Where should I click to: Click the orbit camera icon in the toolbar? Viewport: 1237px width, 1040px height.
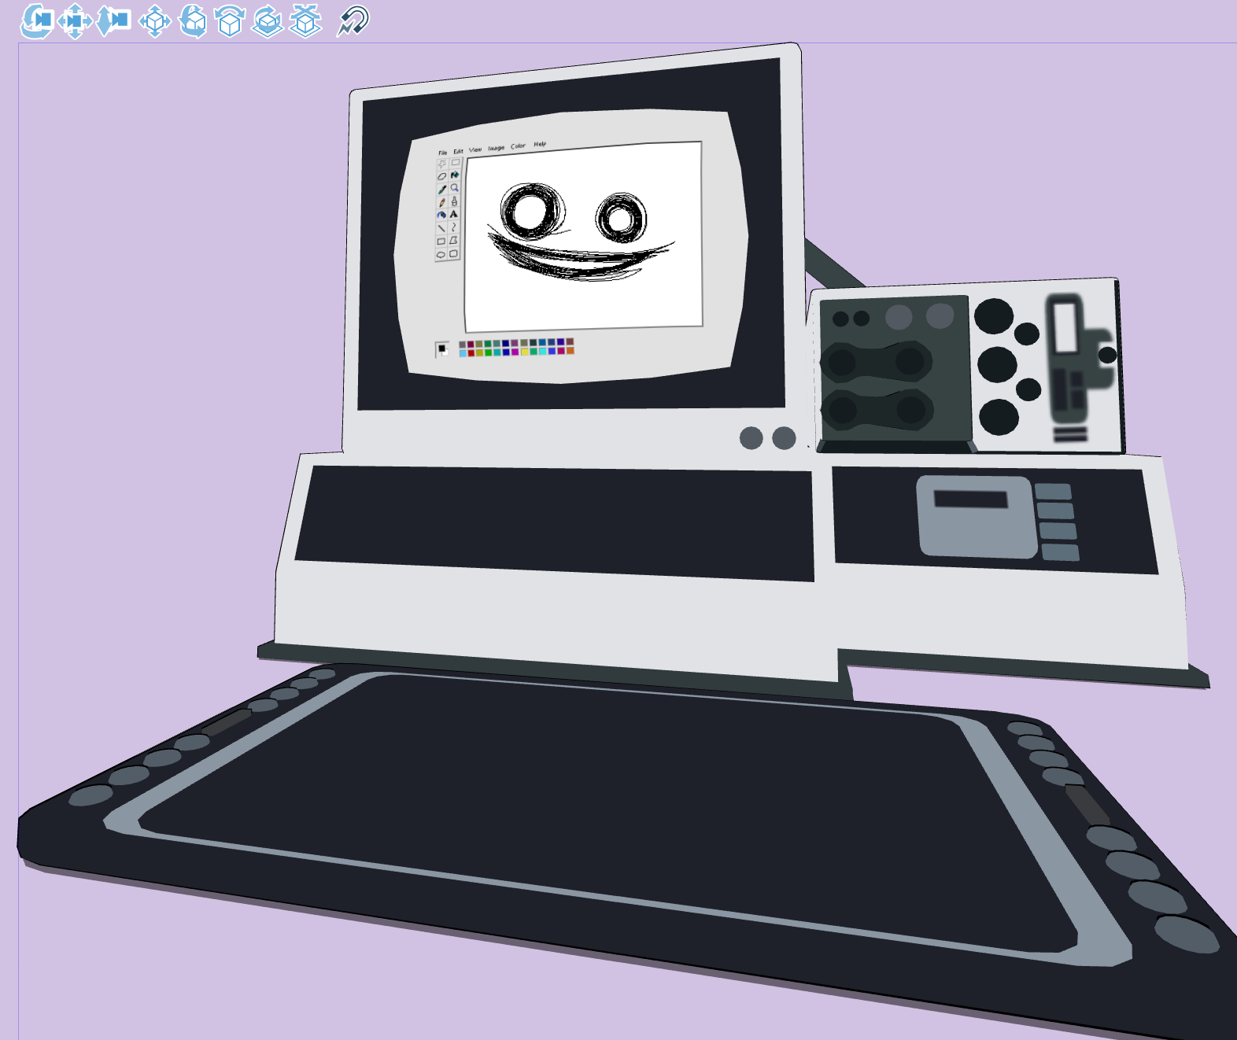point(36,20)
